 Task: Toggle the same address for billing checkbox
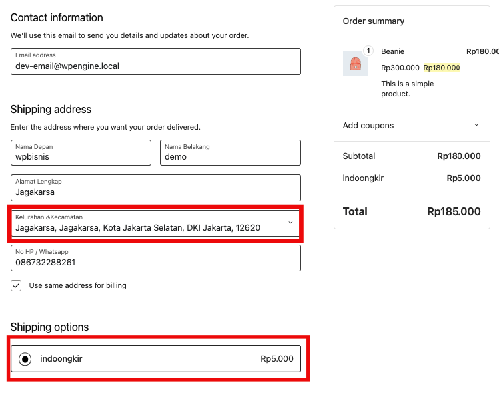tap(16, 285)
